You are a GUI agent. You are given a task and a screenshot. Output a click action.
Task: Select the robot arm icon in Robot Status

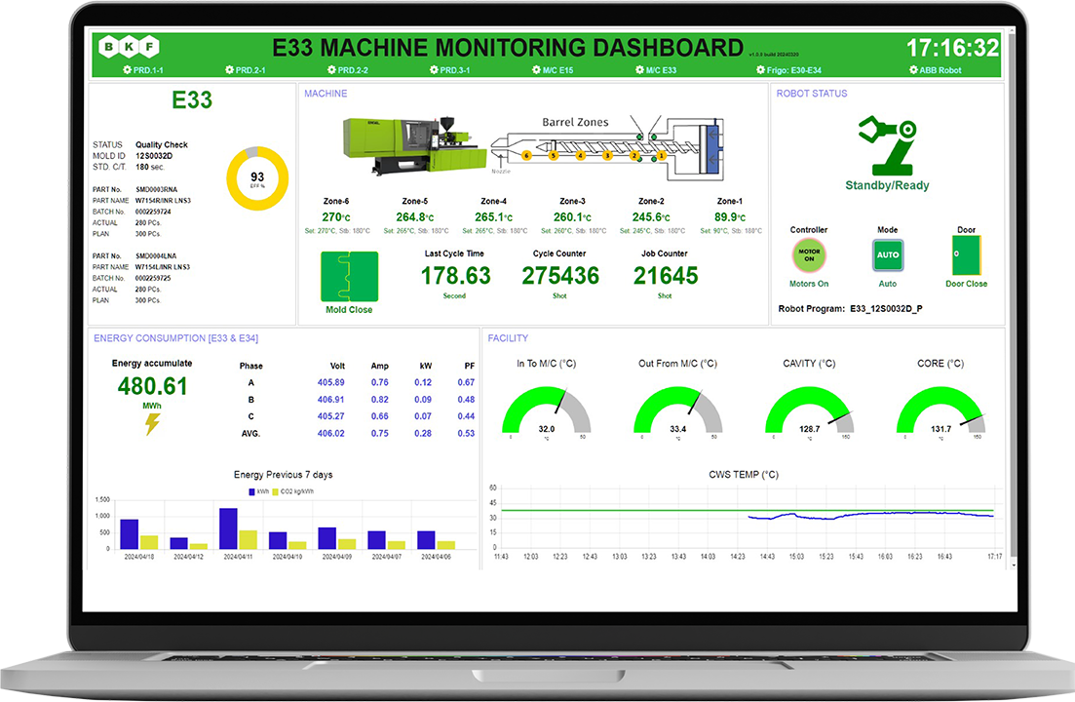pos(887,144)
